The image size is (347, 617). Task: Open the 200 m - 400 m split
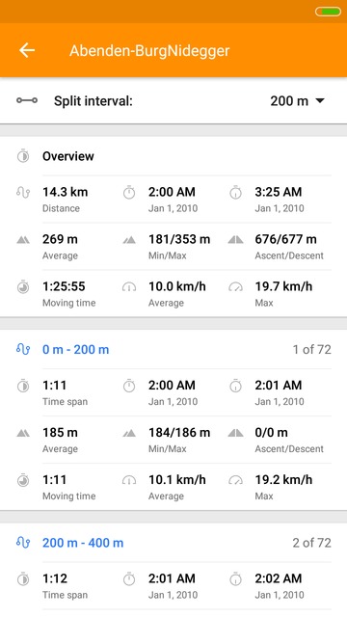coord(83,543)
